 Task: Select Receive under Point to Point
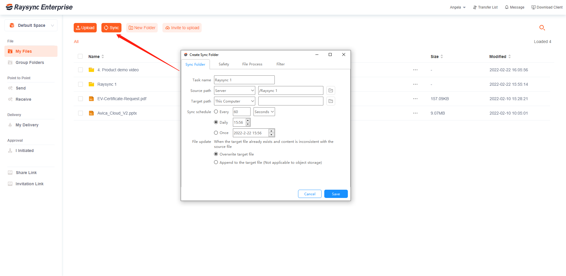click(x=23, y=99)
